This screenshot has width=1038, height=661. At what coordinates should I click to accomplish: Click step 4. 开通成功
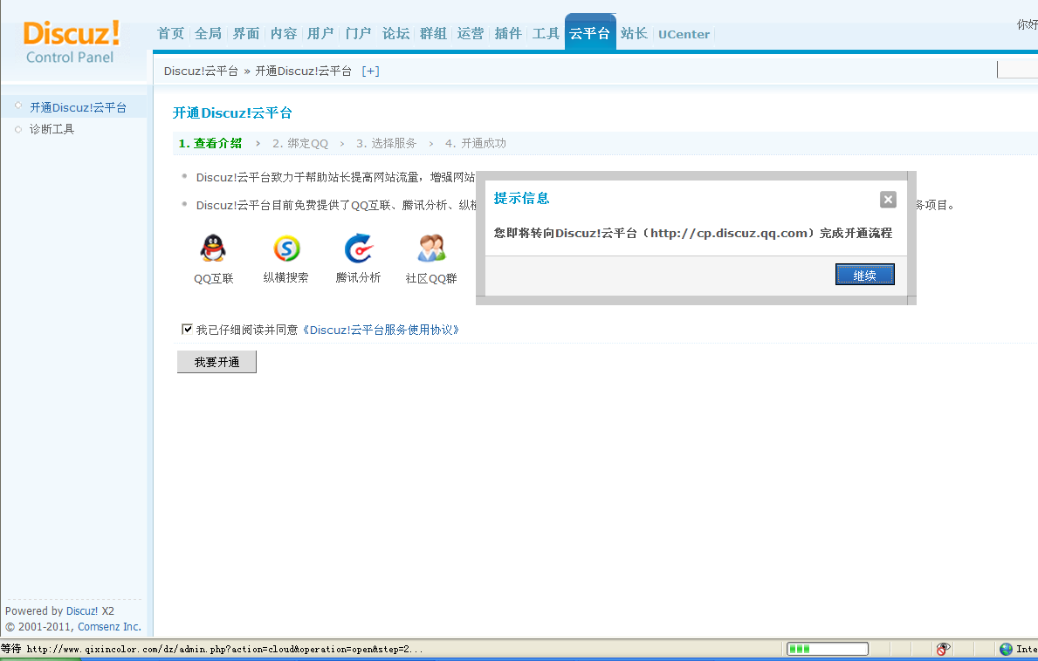pos(475,143)
